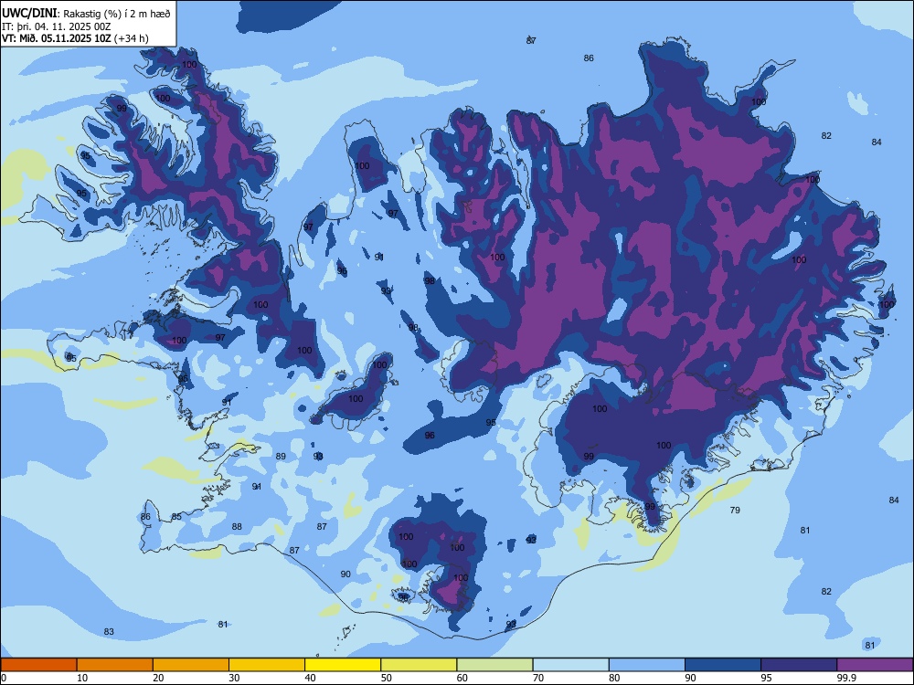Select the 'Rakastig (%) í 2 m hæð' label
914x685 pixels.
(117, 14)
